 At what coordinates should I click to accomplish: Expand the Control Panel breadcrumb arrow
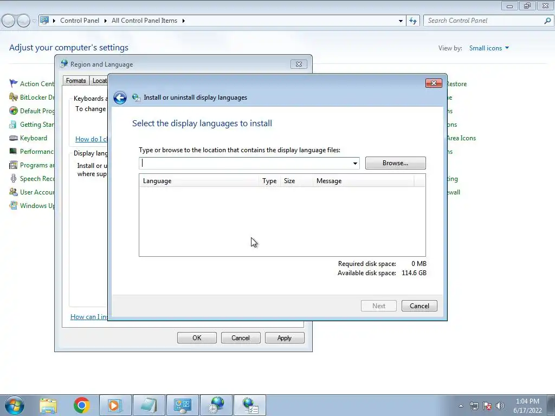click(106, 21)
